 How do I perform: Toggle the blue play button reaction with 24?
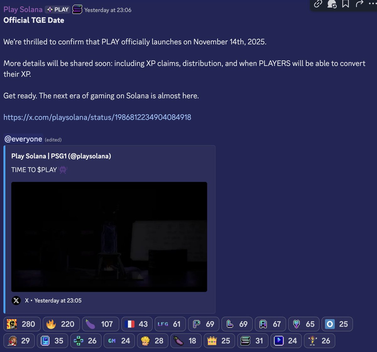pos(286,341)
